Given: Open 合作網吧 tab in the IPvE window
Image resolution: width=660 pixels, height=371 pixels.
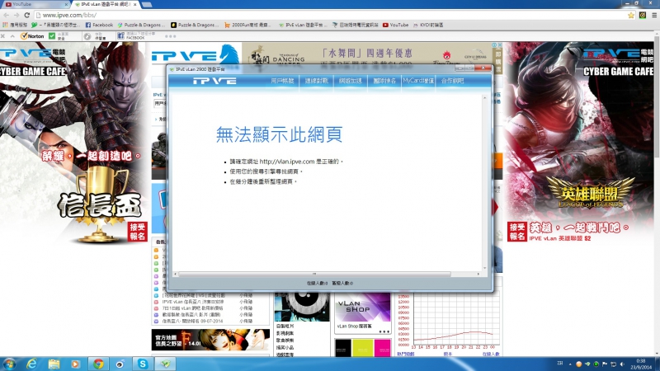Looking at the screenshot, I should 452,81.
